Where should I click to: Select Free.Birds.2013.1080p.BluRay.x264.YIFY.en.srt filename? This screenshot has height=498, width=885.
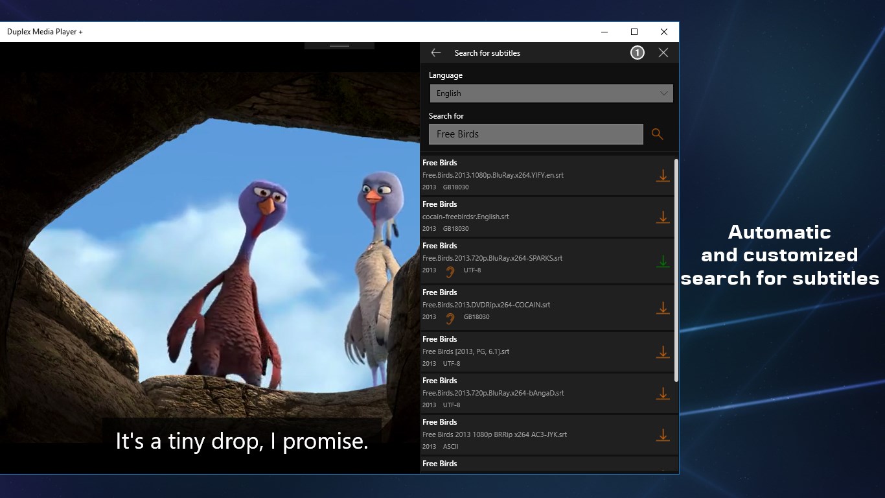click(x=493, y=175)
